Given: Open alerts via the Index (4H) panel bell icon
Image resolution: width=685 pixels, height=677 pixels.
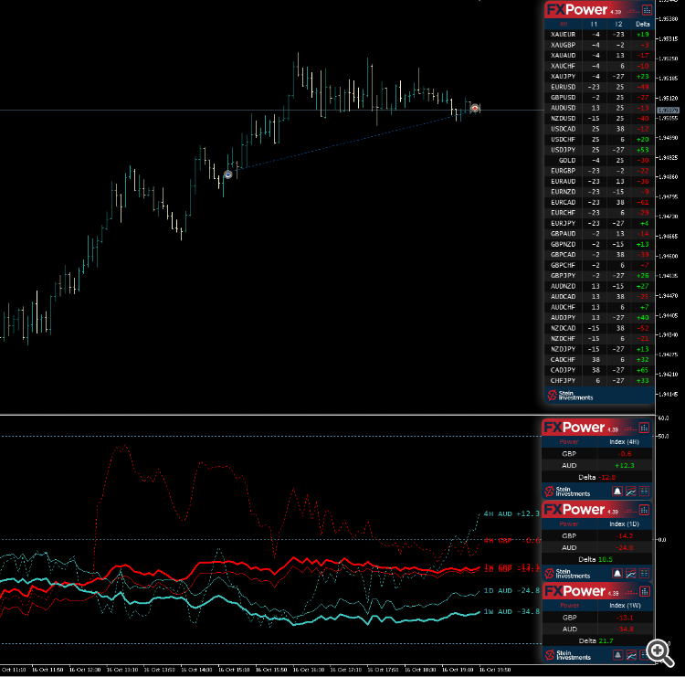Looking at the screenshot, I should (x=617, y=492).
